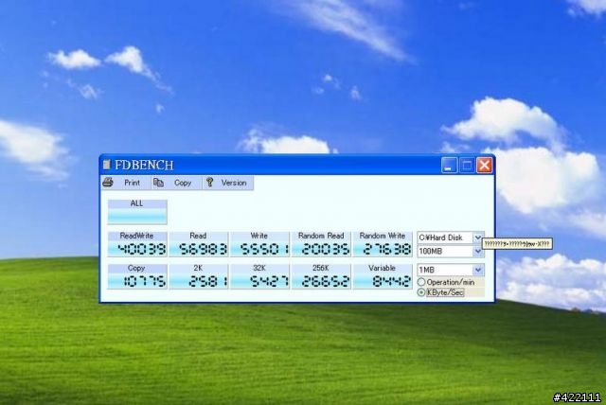This screenshot has height=405, width=606.
Task: Start the ReadWrite benchmark
Action: tap(137, 244)
